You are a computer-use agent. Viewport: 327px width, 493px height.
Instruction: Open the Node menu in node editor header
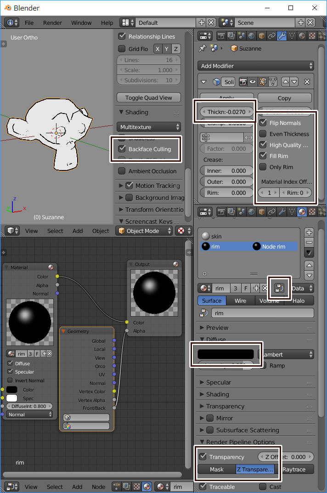98,487
